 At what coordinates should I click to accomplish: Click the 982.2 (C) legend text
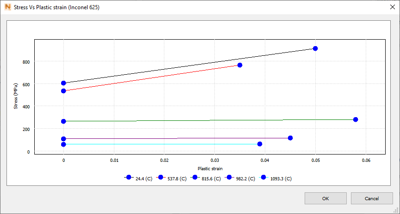(245, 178)
